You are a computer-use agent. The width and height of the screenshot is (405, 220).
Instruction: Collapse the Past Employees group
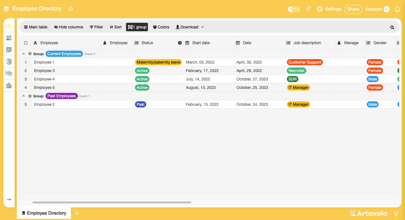24,96
